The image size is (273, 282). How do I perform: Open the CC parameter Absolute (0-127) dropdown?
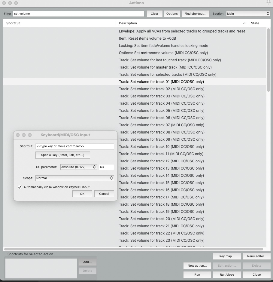tap(78, 167)
